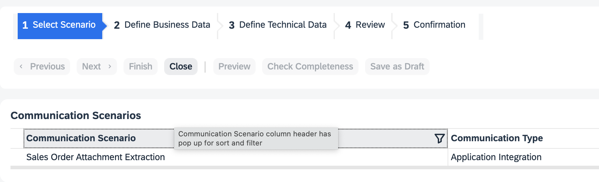Click Check Completeness button
This screenshot has width=599, height=182.
pyautogui.click(x=310, y=67)
